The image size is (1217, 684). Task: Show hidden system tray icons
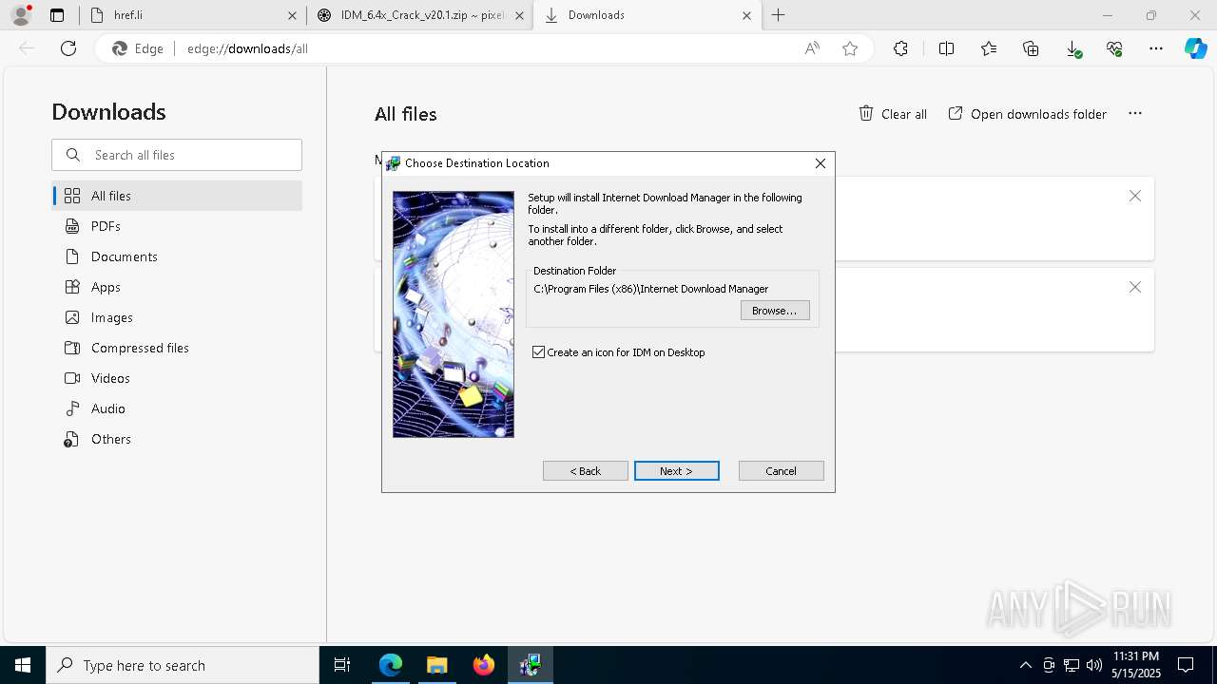click(1025, 665)
